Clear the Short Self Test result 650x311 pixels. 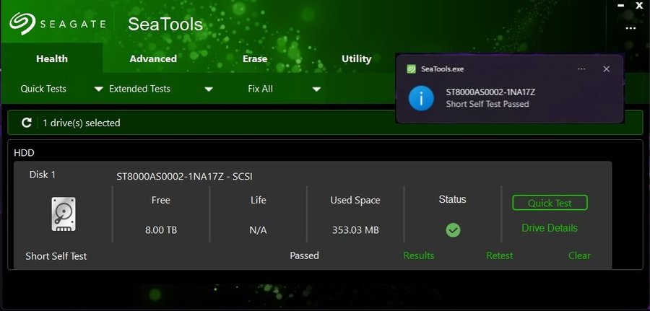579,255
